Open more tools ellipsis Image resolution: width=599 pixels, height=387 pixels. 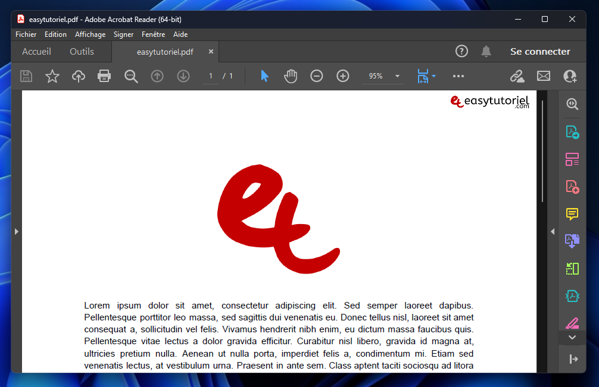tap(458, 76)
